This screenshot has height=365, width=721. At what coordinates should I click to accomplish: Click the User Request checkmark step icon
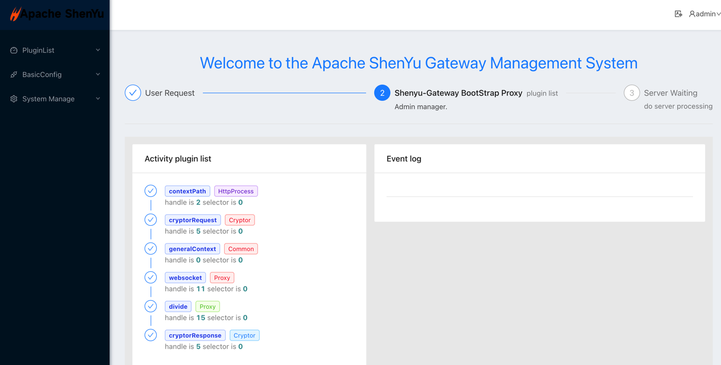tap(133, 93)
